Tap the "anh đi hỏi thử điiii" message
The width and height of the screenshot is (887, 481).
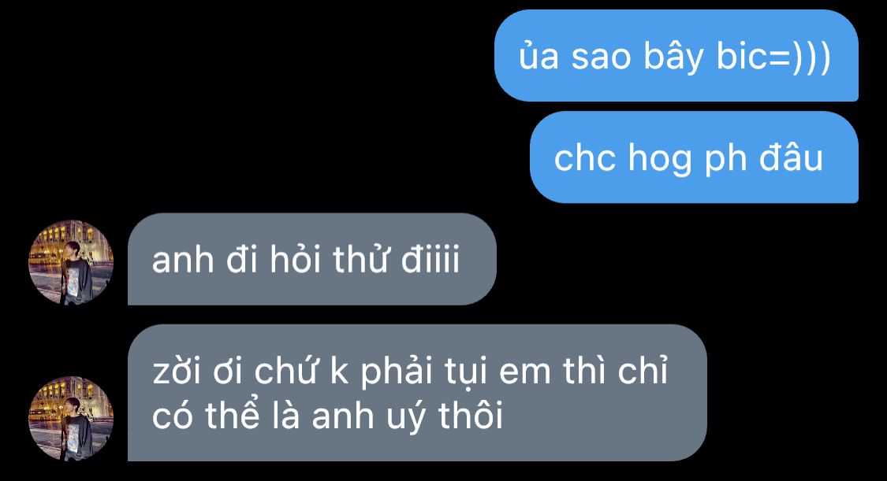pyautogui.click(x=312, y=259)
